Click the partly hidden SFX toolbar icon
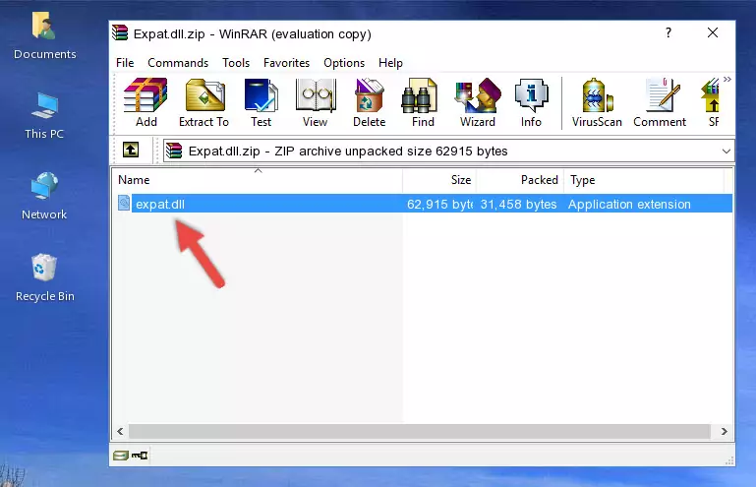The image size is (756, 487). [711, 102]
